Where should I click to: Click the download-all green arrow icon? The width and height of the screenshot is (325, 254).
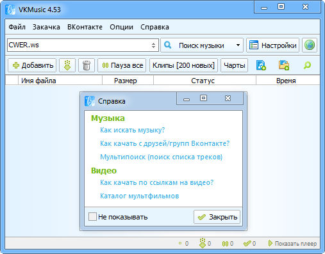67,65
